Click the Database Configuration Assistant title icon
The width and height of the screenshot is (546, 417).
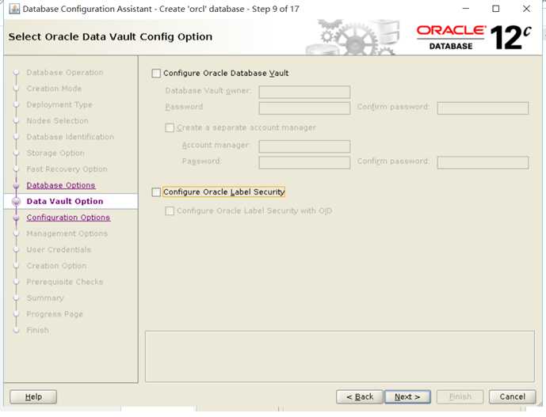click(14, 9)
